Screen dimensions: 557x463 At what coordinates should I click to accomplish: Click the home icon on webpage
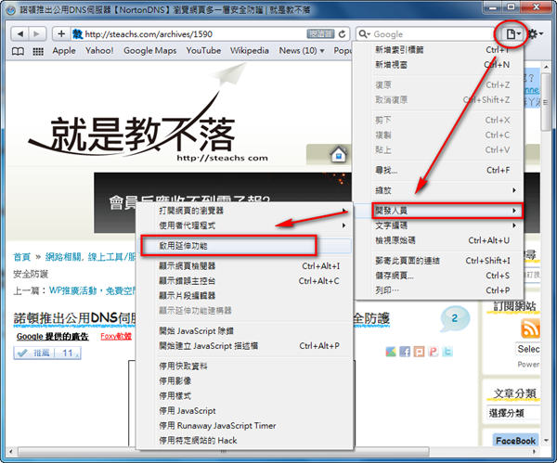click(x=338, y=154)
